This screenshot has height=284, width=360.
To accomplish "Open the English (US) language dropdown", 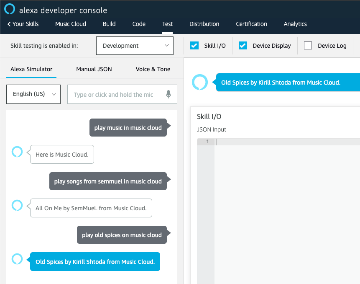I will coord(33,94).
